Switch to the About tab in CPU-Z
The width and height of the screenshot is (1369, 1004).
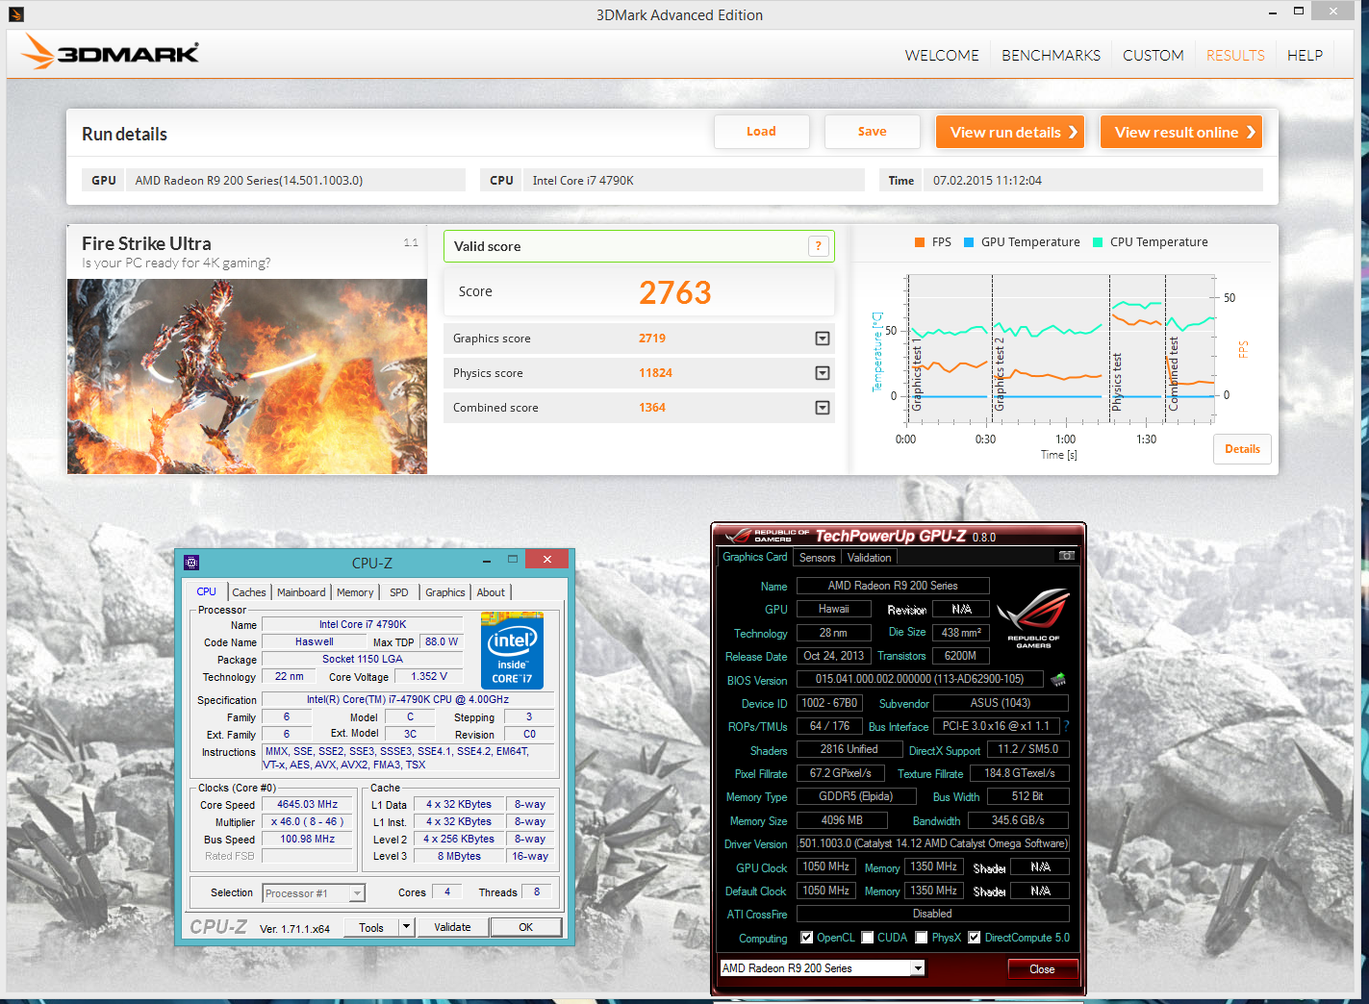(491, 592)
